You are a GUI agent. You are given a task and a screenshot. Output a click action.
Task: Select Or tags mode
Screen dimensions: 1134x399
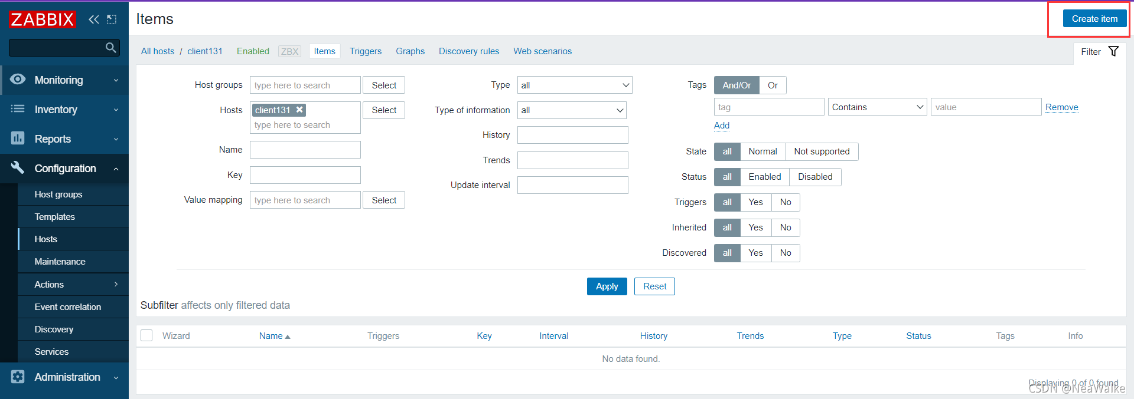tap(773, 85)
